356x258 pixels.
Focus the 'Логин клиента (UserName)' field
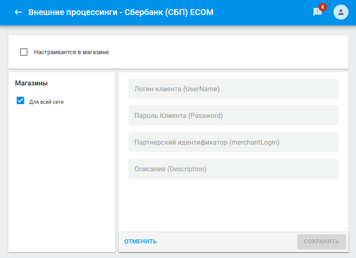point(233,89)
